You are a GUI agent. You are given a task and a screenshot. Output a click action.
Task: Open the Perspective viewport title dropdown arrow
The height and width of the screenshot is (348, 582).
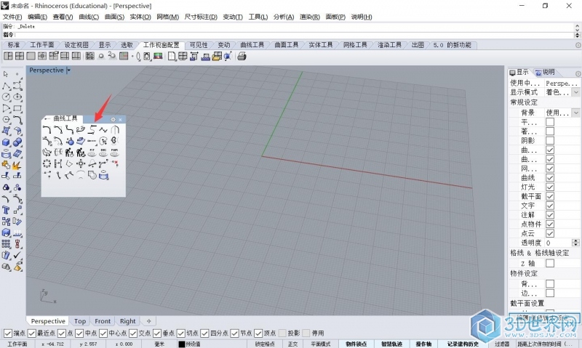(x=68, y=70)
